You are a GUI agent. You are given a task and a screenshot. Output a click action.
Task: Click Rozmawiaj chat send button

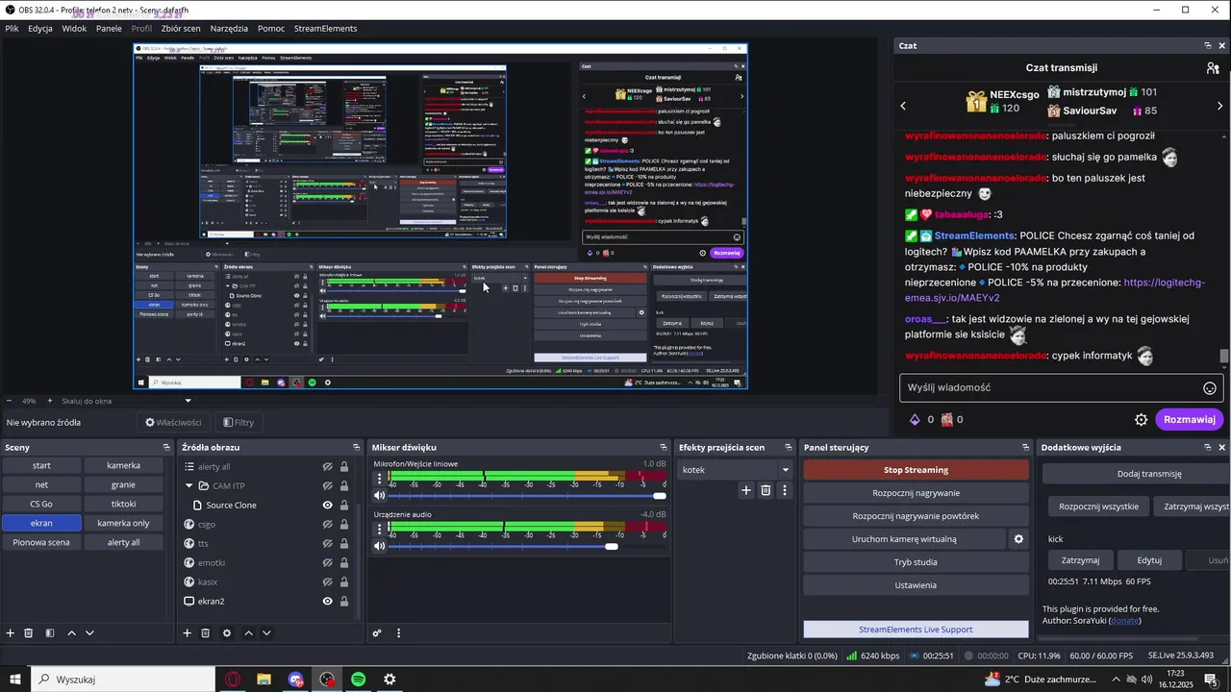(x=1189, y=420)
